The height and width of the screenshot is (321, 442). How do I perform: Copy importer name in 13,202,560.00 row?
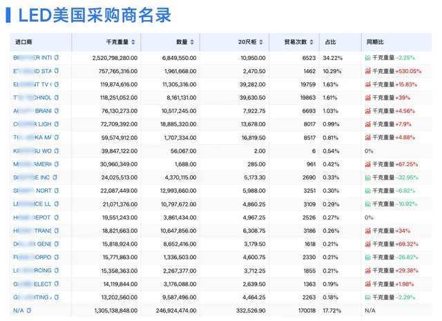(57, 297)
